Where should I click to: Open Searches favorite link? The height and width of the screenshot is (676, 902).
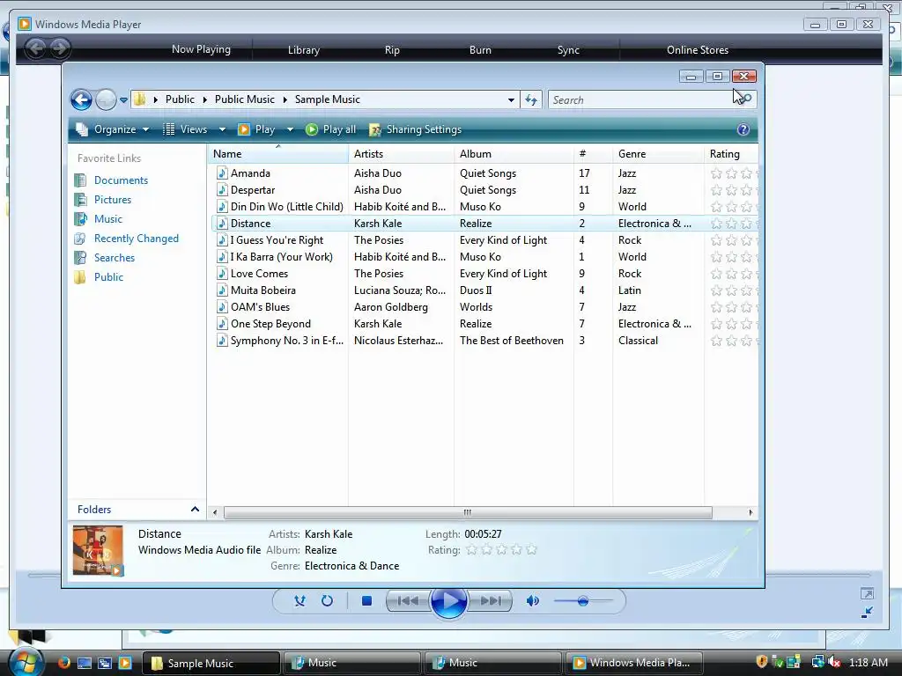pyautogui.click(x=115, y=258)
